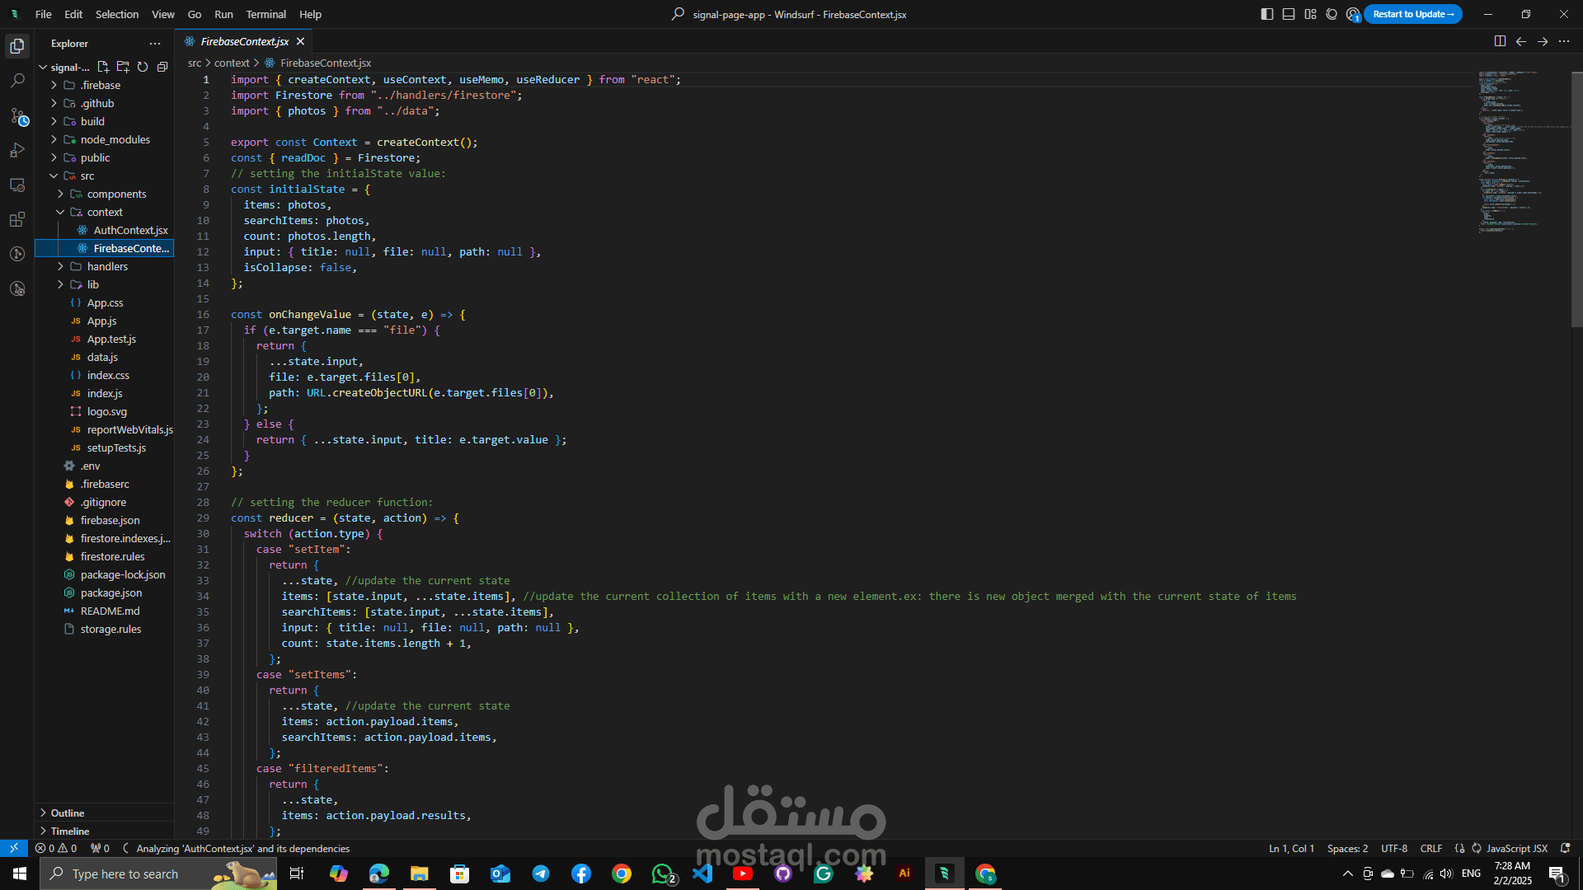Split the editor to the right
1583x890 pixels.
click(x=1500, y=41)
